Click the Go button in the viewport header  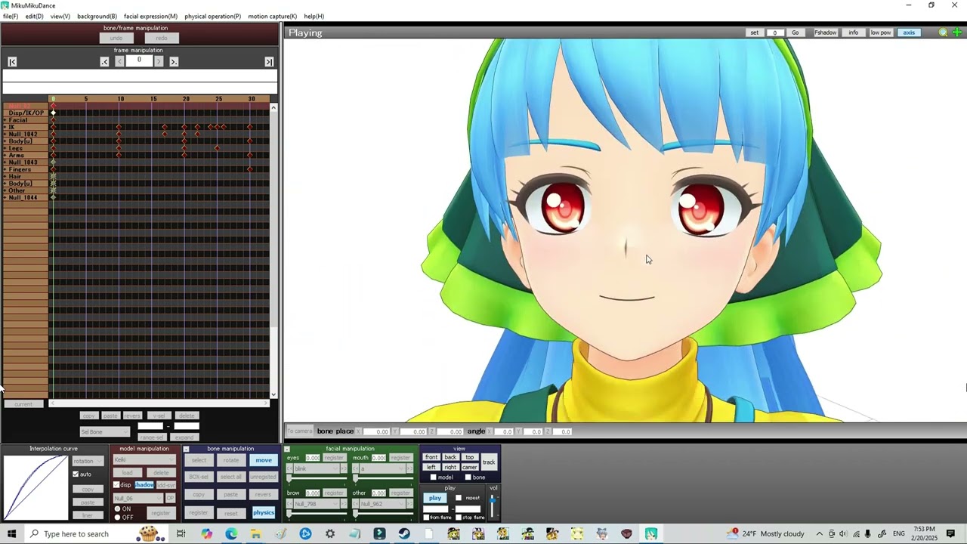point(795,32)
